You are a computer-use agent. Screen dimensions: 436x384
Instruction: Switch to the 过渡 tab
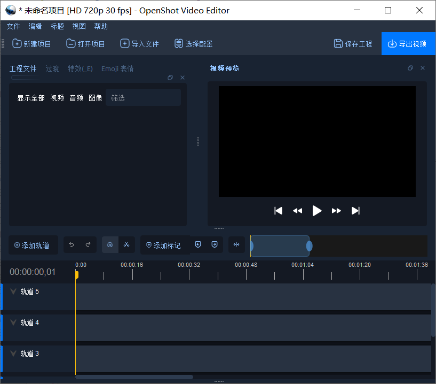click(52, 68)
